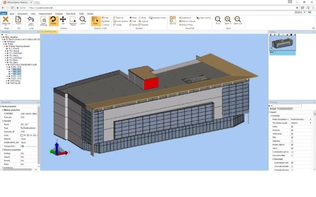Screen dimensions: 316x197
Task: Click the undo Last actions arrow icon
Action: click(x=31, y=19)
